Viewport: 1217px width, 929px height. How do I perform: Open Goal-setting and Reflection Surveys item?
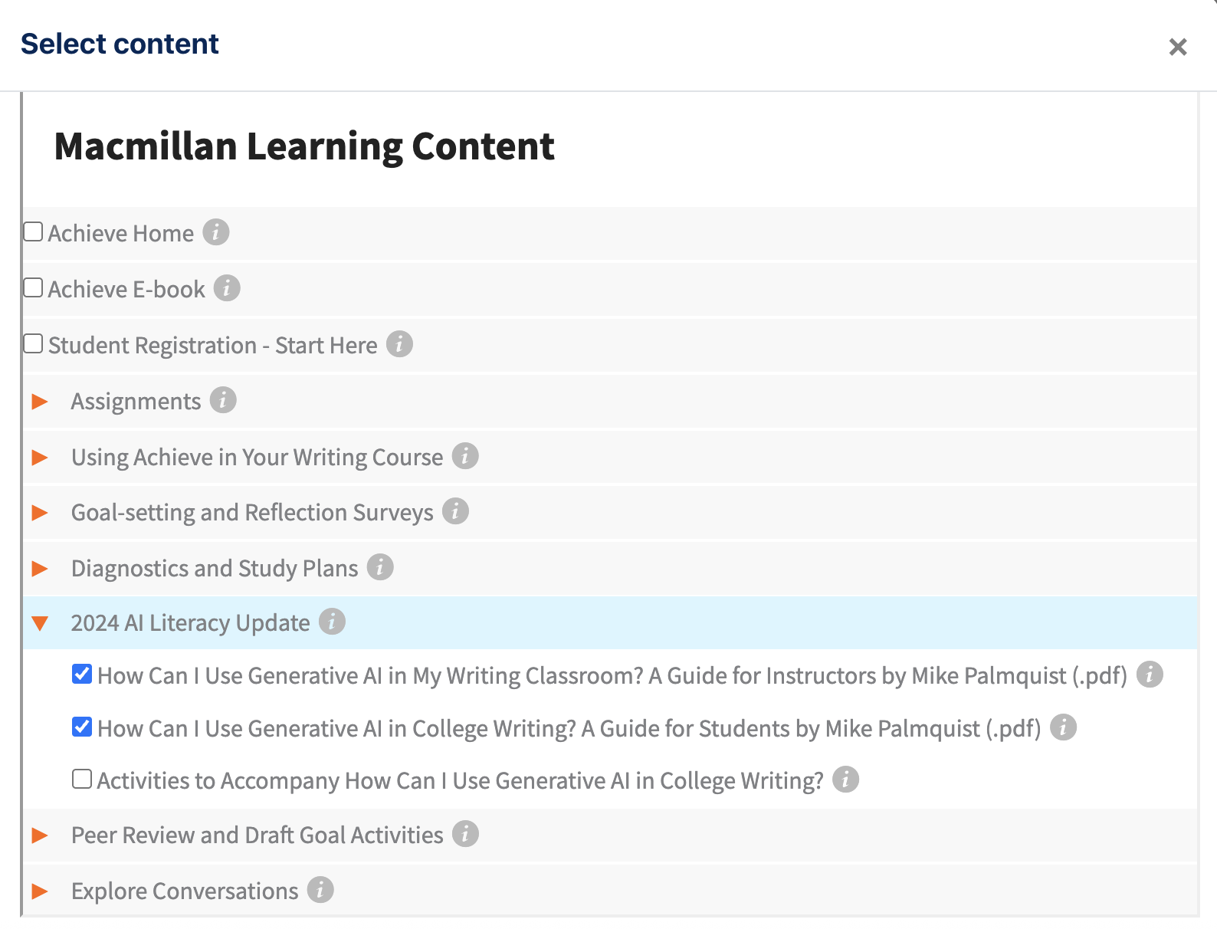tap(251, 512)
